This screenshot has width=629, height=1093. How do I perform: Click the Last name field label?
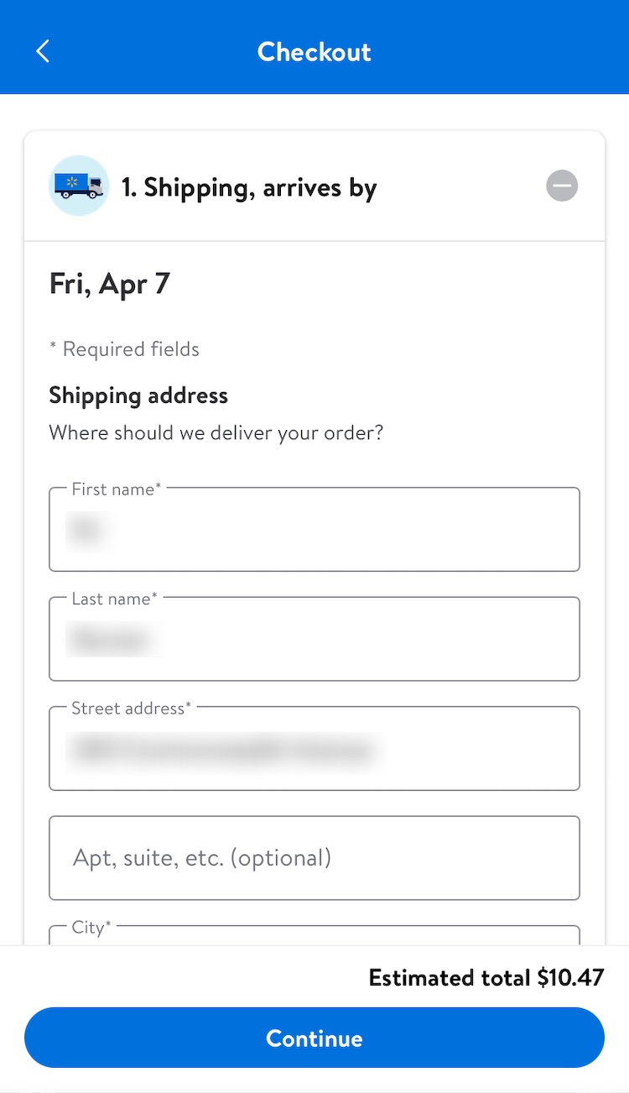(x=114, y=599)
